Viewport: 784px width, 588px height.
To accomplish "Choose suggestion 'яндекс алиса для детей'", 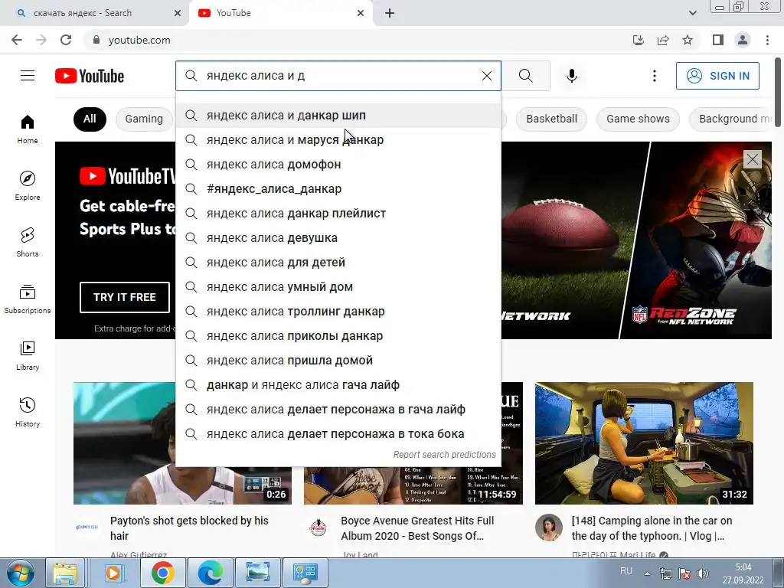I will pyautogui.click(x=338, y=263).
